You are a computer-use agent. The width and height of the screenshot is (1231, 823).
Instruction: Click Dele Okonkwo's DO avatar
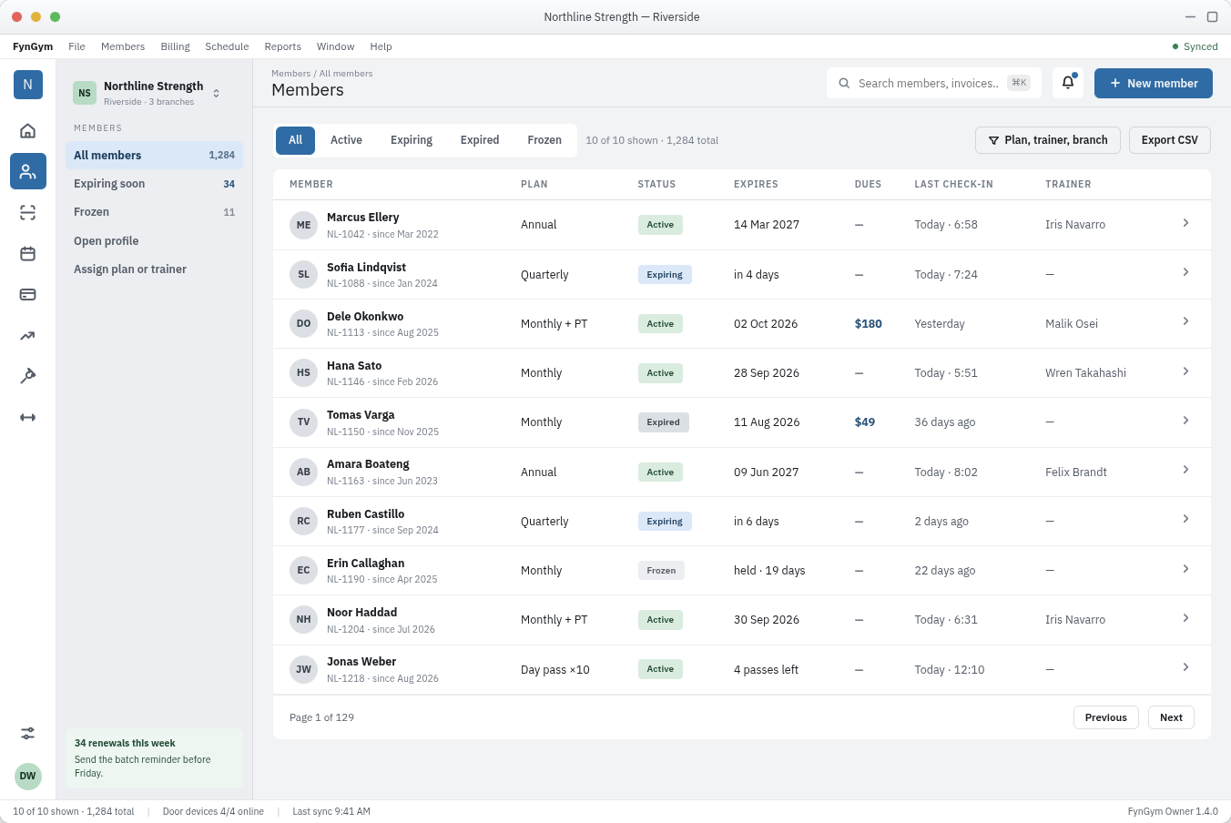[x=303, y=323]
